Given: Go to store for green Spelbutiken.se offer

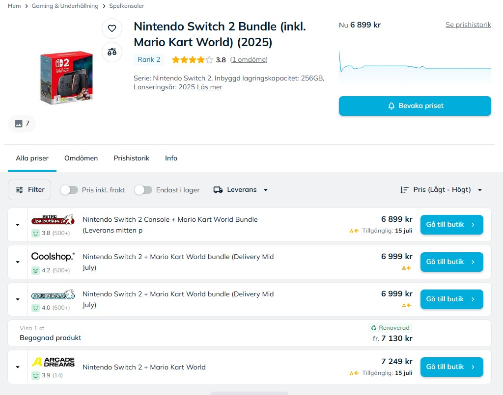Looking at the screenshot, I should tap(452, 299).
